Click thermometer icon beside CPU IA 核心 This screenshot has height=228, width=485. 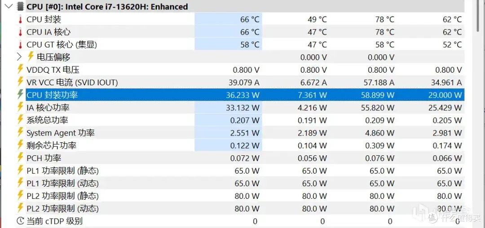pyautogui.click(x=20, y=32)
